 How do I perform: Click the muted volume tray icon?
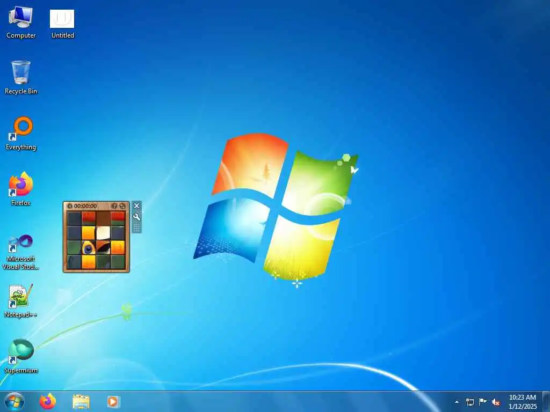pos(496,402)
